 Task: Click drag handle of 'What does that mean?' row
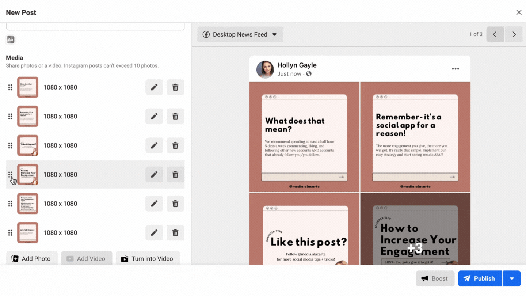click(10, 87)
